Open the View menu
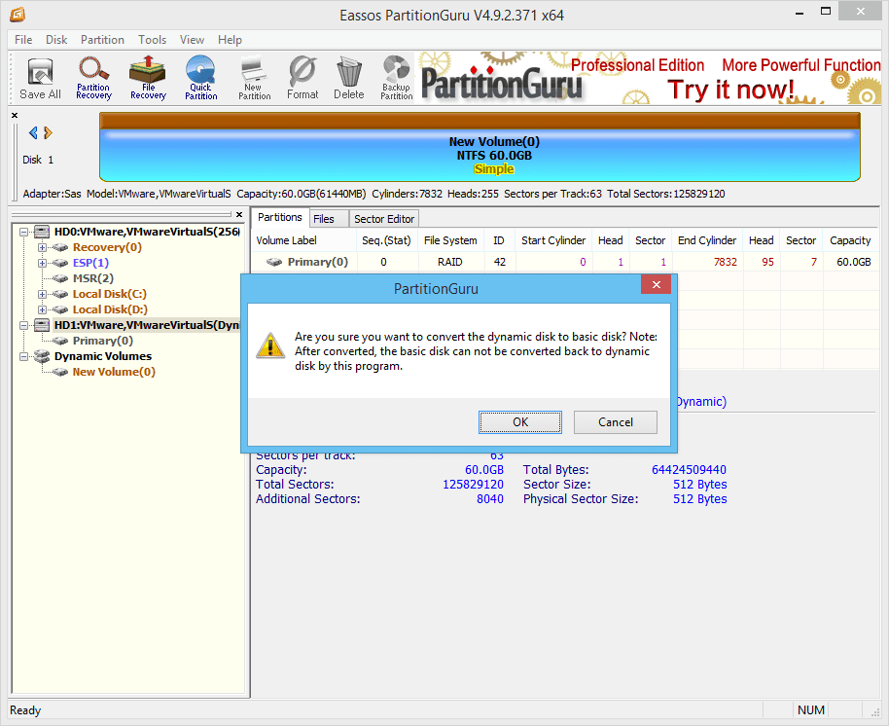Viewport: 889px width, 726px height. (x=193, y=40)
